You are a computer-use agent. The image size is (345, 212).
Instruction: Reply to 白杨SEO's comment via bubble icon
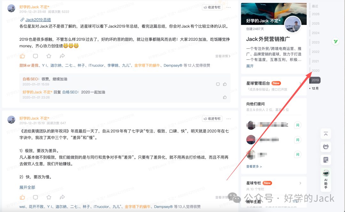click(x=218, y=84)
